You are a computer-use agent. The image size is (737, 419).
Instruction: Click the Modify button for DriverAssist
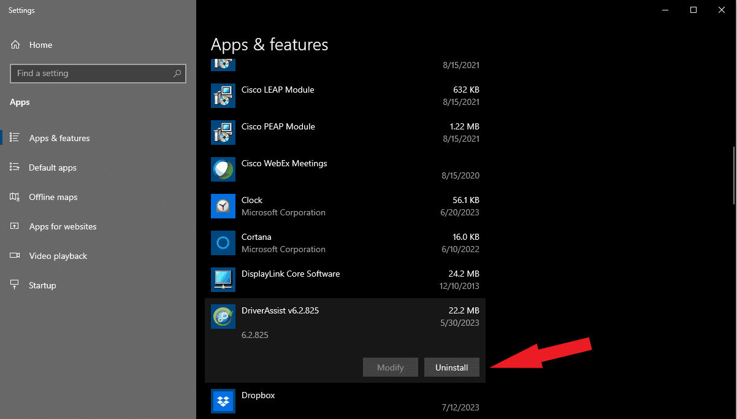click(x=391, y=367)
